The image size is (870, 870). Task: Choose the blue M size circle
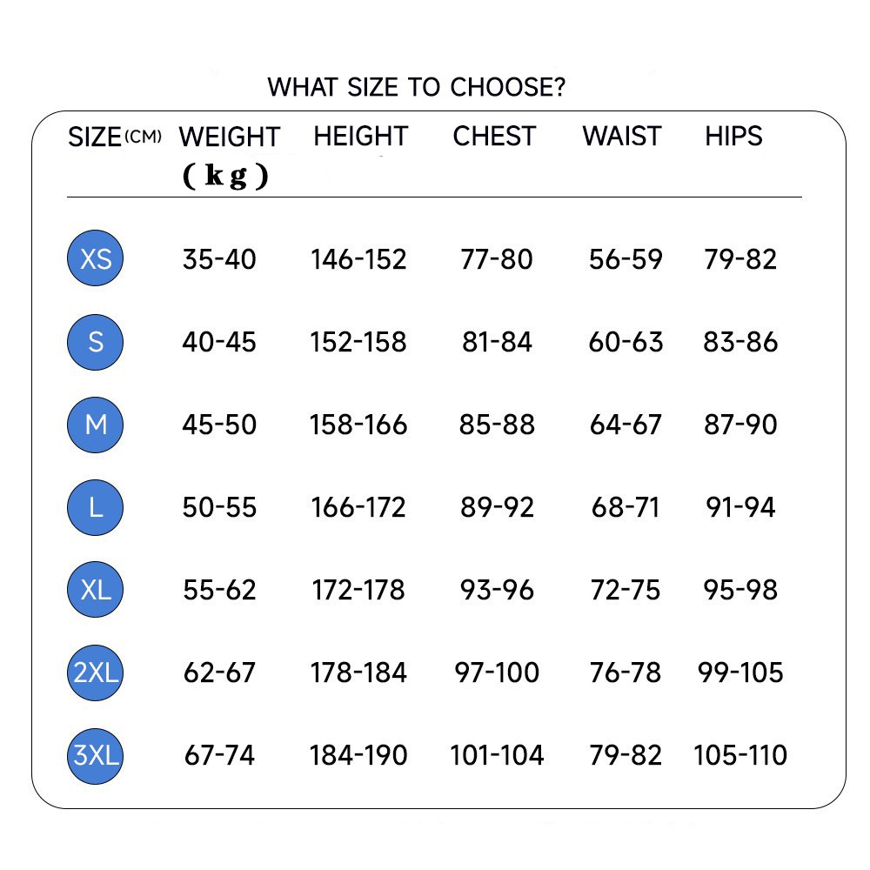[96, 425]
